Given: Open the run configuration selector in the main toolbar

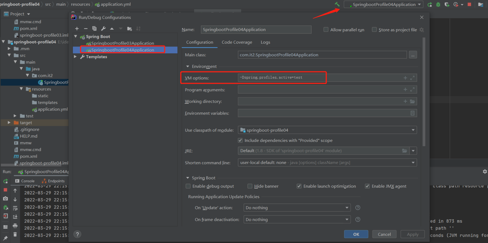Looking at the screenshot, I should tap(383, 4).
